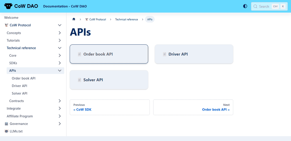Expand the Core section chevron
291x141 pixels.
point(60,55)
